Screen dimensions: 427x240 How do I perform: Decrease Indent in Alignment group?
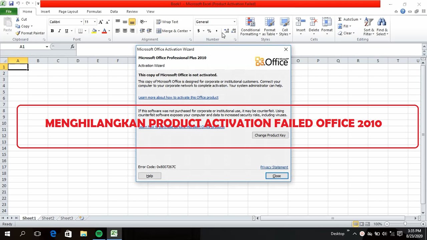[142, 31]
